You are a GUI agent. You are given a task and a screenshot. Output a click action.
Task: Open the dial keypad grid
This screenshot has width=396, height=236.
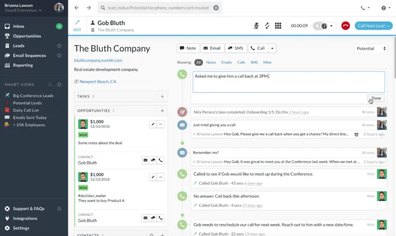(278, 26)
